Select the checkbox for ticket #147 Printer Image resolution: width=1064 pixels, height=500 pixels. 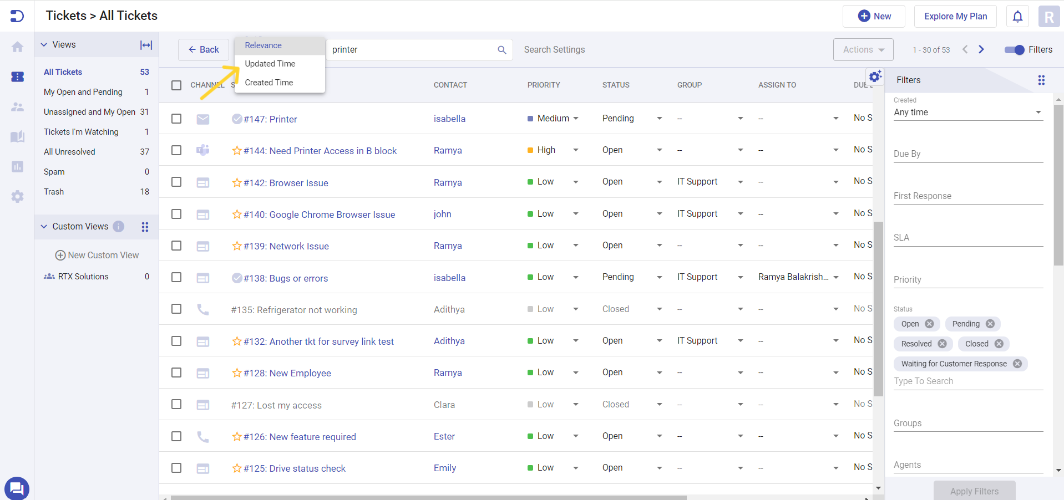[x=176, y=119]
